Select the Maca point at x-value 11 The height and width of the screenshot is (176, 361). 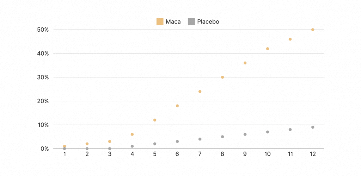290,39
